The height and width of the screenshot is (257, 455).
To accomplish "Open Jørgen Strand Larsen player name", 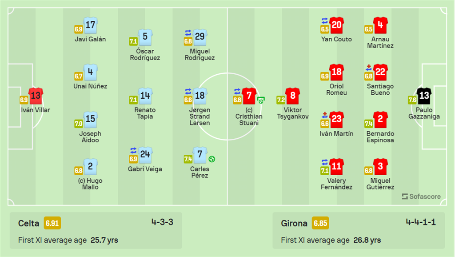I will click(x=200, y=116).
